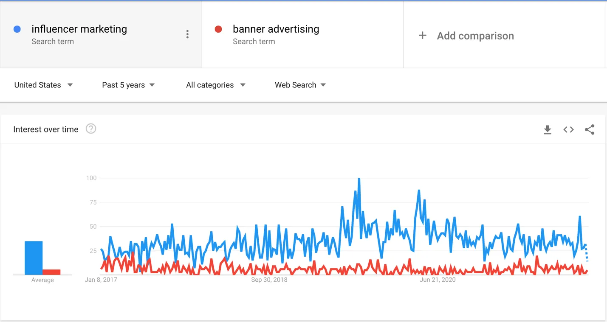Edit the banner advertising search term
The width and height of the screenshot is (607, 322).
[276, 29]
